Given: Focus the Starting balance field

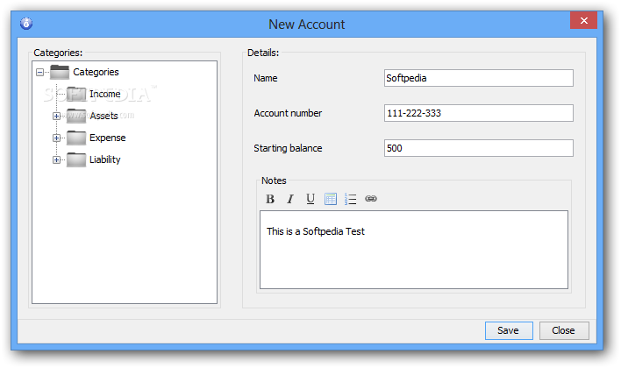Looking at the screenshot, I should pyautogui.click(x=478, y=148).
